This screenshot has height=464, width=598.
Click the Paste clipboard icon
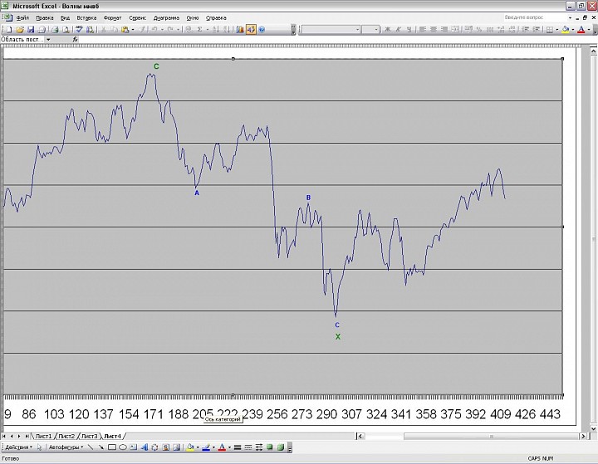[x=125, y=29]
